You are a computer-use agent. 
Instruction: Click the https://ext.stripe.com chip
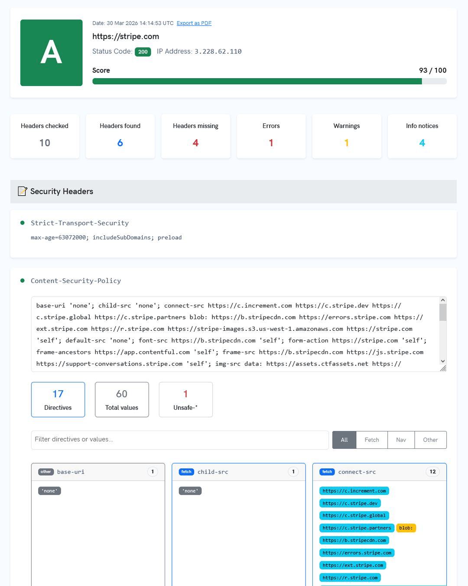pyautogui.click(x=353, y=566)
